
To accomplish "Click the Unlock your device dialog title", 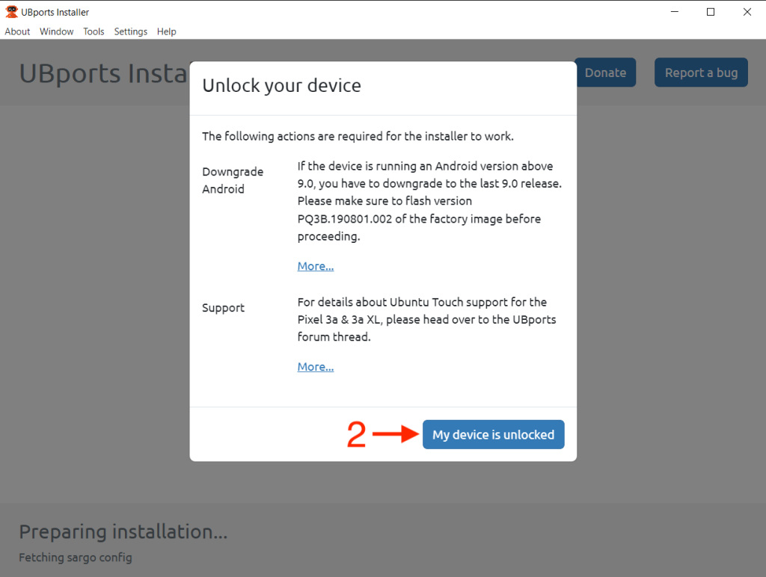I will tap(281, 85).
